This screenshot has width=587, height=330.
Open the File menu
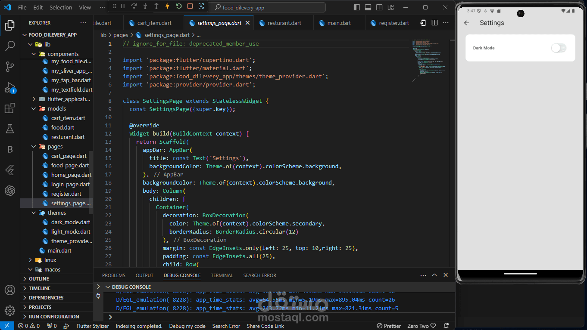coord(22,7)
